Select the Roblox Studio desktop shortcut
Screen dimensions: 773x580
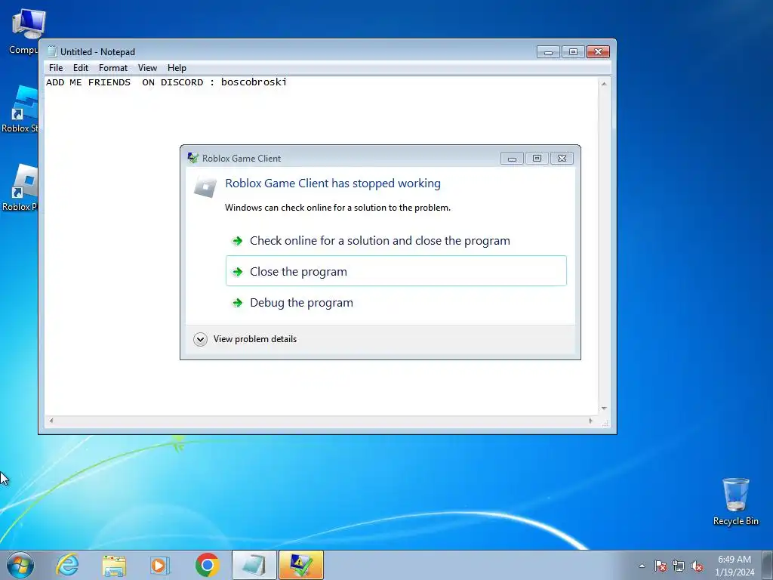pos(20,109)
